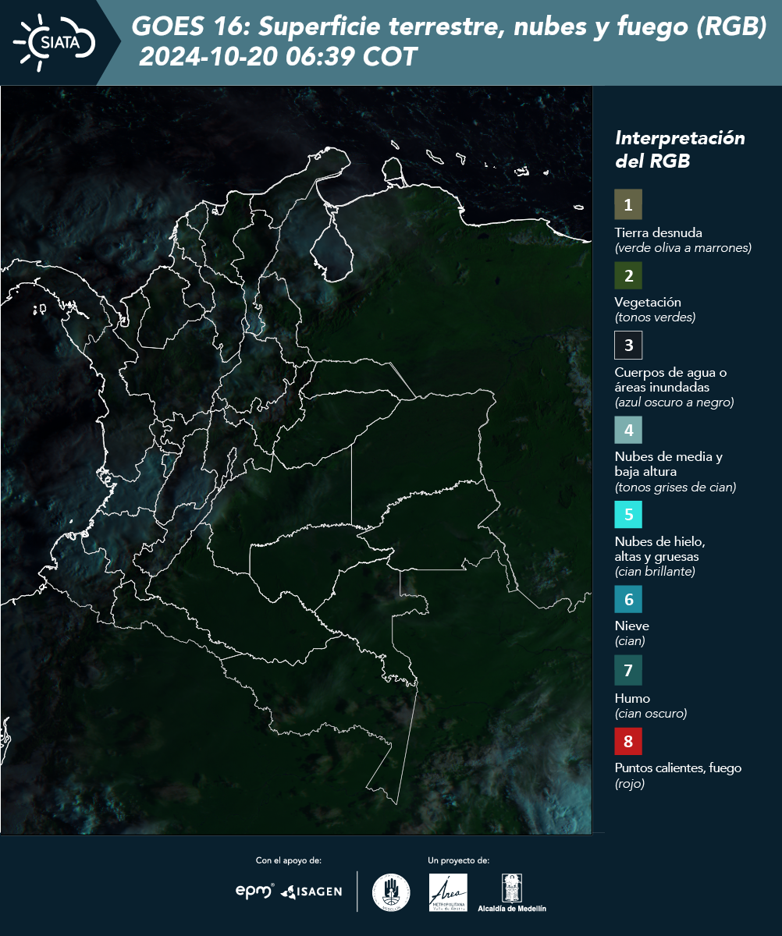Select legend swatch 3 for water bodies

[628, 344]
